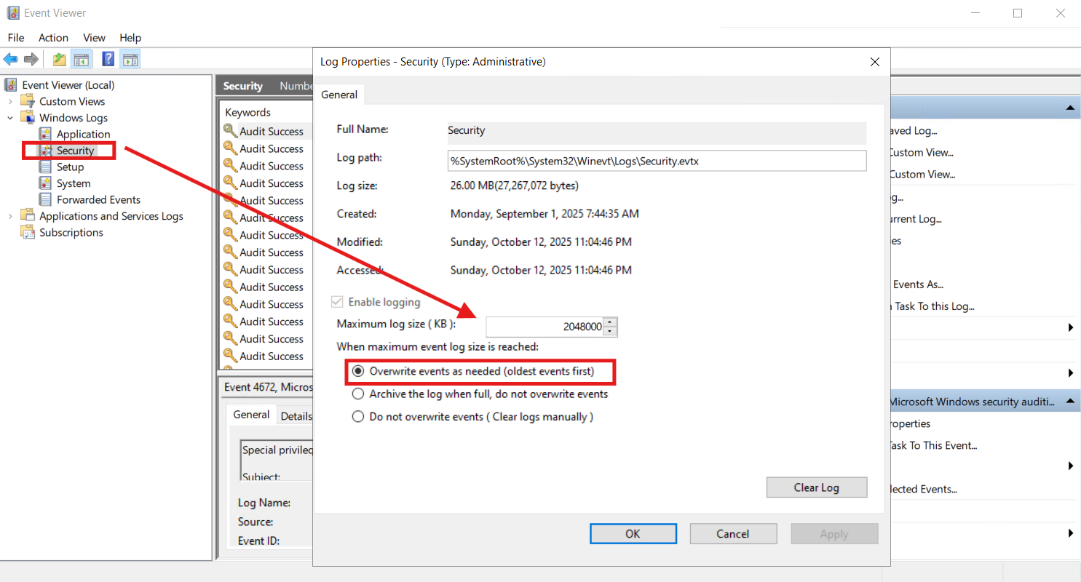Image resolution: width=1081 pixels, height=582 pixels.
Task: Open the Action menu
Action: pyautogui.click(x=53, y=37)
